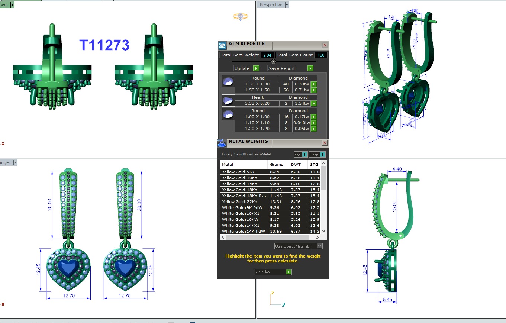Click the first Round gem shape icon
Image resolution: width=506 pixels, height=323 pixels.
[228, 81]
